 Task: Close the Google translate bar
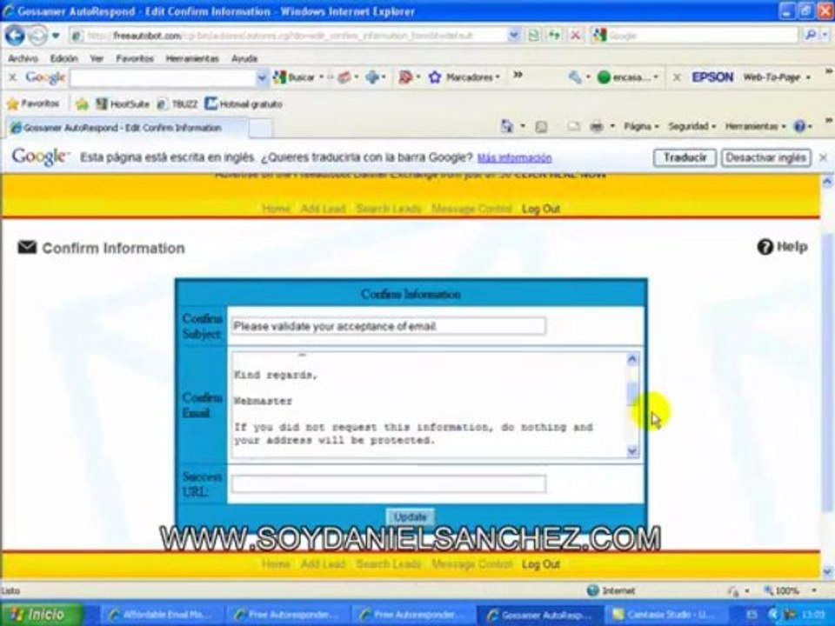(823, 158)
